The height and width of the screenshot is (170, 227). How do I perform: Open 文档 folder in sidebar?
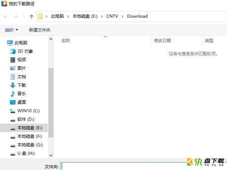[x=18, y=77]
